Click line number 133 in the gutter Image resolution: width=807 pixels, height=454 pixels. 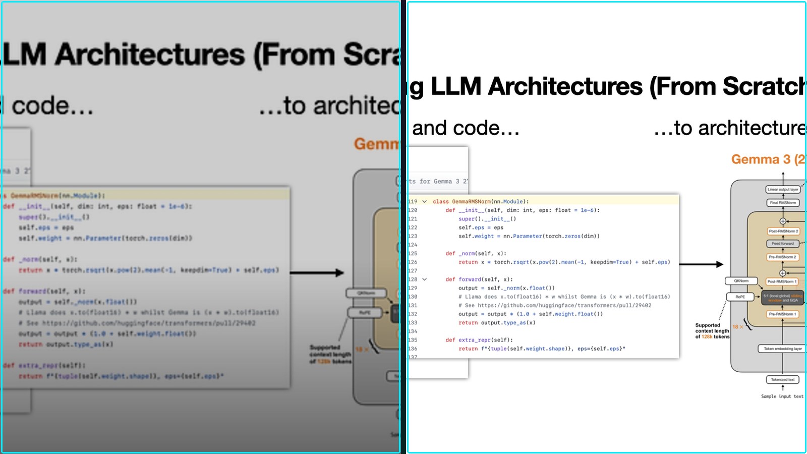point(413,323)
